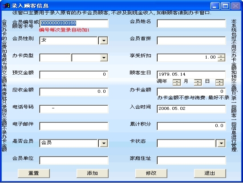Minimize the 录入顾客信息 window

pos(215,6)
